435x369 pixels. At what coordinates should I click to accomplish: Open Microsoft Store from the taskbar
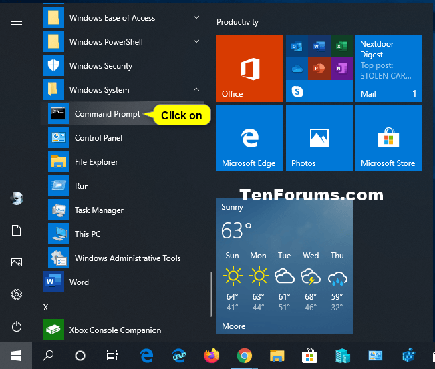coord(309,356)
